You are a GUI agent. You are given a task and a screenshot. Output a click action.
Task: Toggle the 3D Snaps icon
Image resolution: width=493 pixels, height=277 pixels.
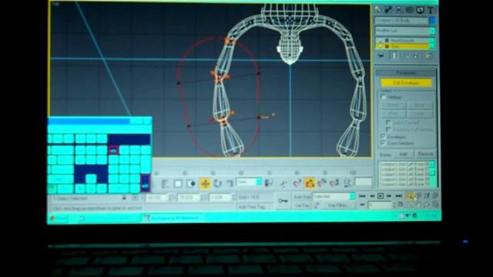pyautogui.click(x=297, y=183)
